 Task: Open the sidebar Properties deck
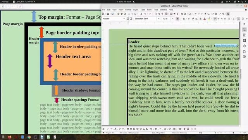point(245,30)
